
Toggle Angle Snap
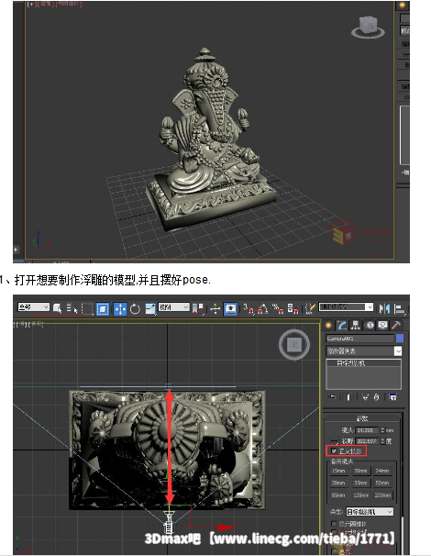[262, 308]
